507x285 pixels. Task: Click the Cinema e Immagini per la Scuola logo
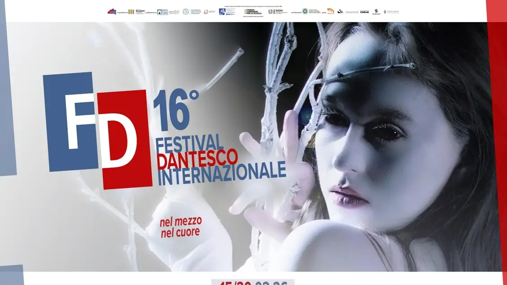coord(252,12)
